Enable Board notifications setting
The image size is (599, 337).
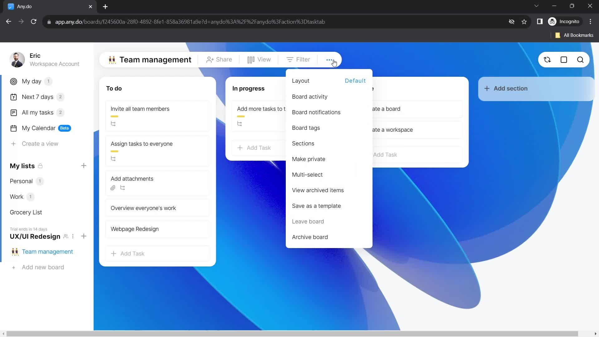[316, 112]
